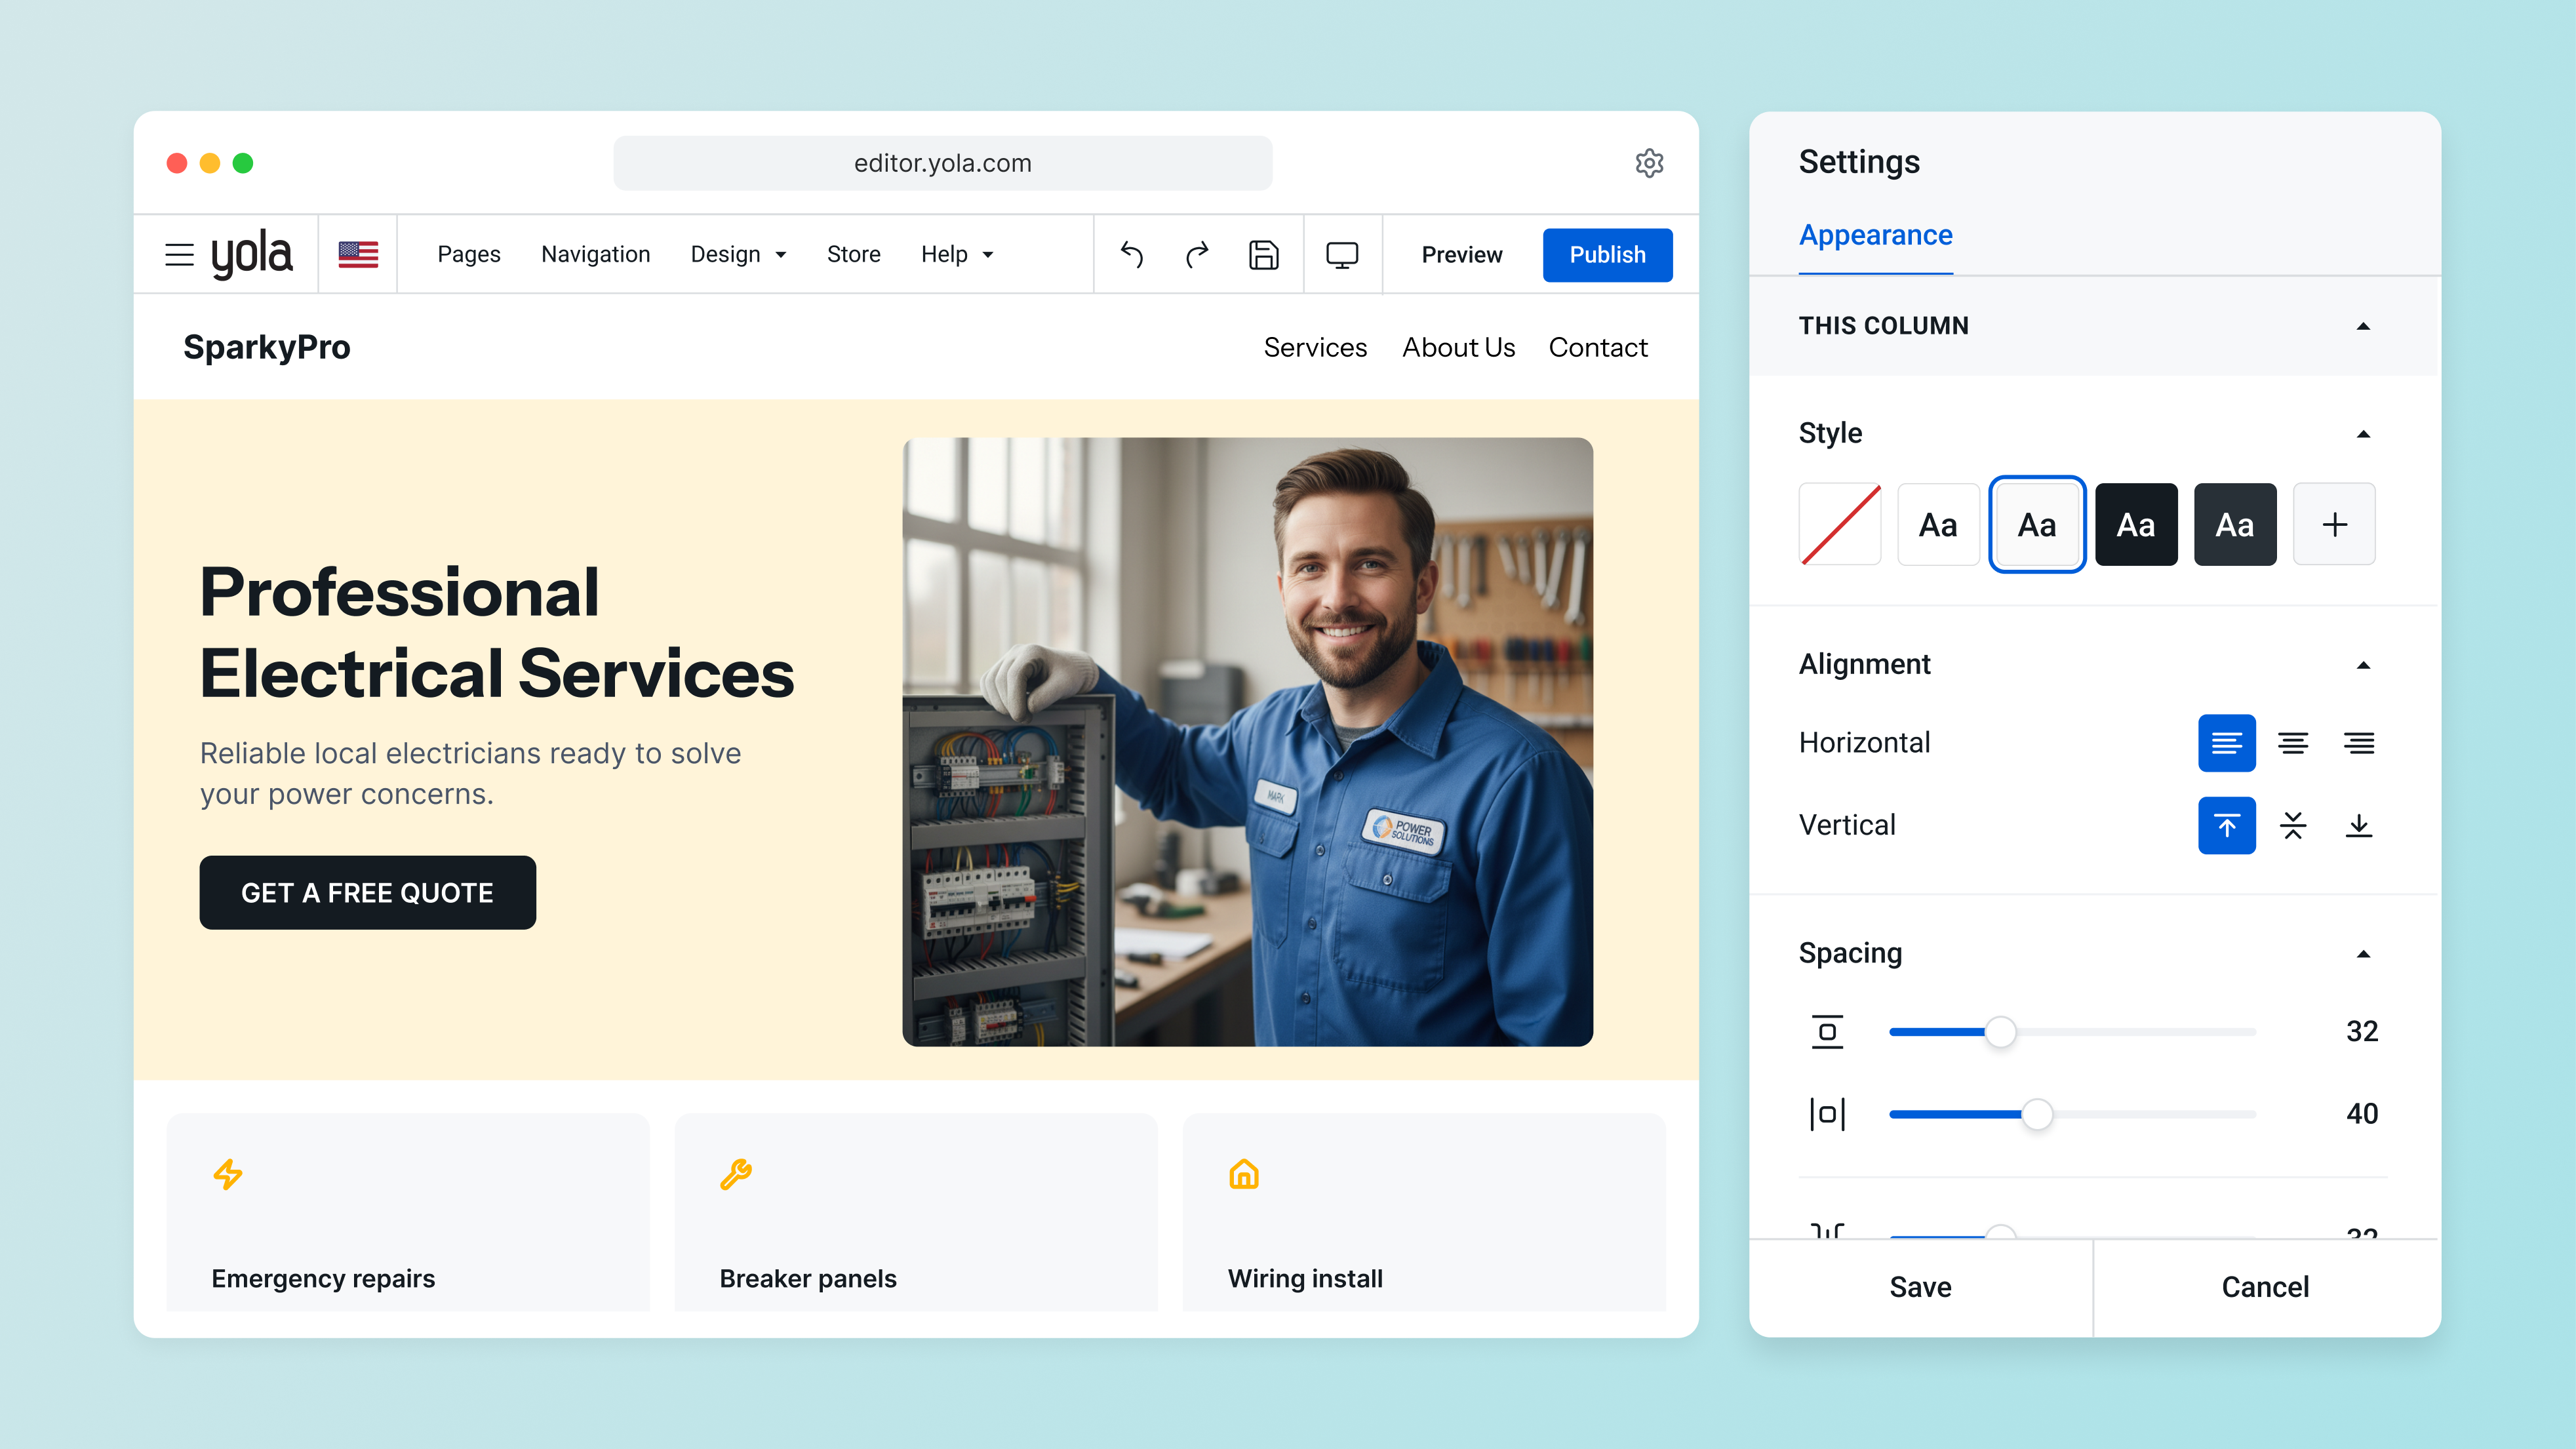
Task: Add a new style with plus button
Action: coord(2334,524)
